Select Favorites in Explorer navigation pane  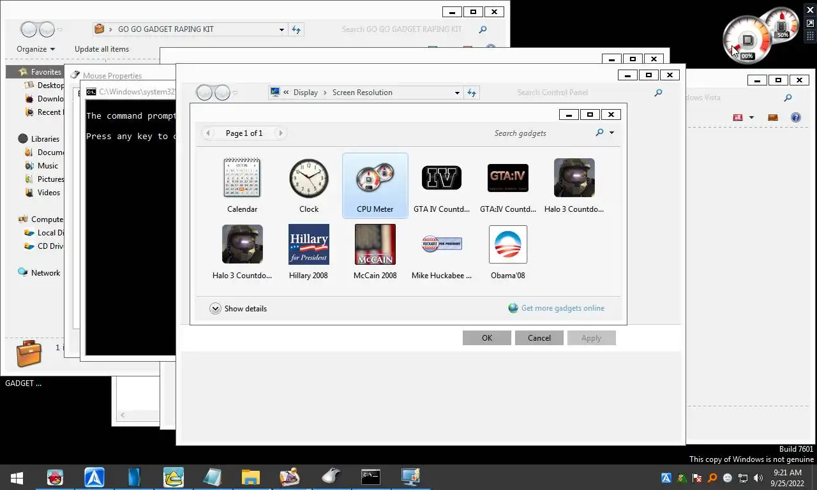coord(40,72)
